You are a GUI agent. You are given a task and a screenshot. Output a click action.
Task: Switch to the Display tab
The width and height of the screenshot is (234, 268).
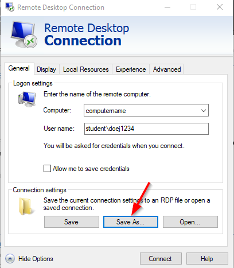46,69
